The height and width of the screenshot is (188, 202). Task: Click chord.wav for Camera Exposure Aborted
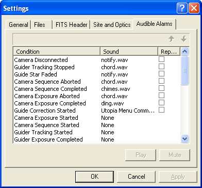pos(114,96)
